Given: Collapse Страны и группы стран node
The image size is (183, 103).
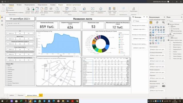Looking at the screenshot, I should point(167,40).
